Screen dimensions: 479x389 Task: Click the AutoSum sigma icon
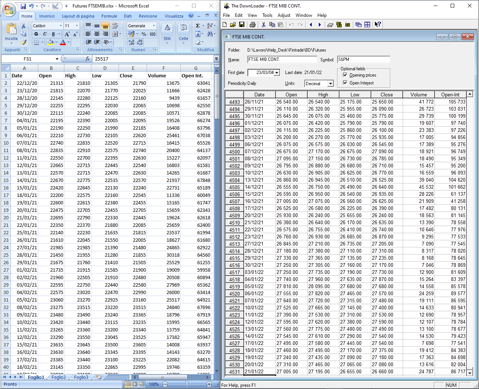point(198,26)
